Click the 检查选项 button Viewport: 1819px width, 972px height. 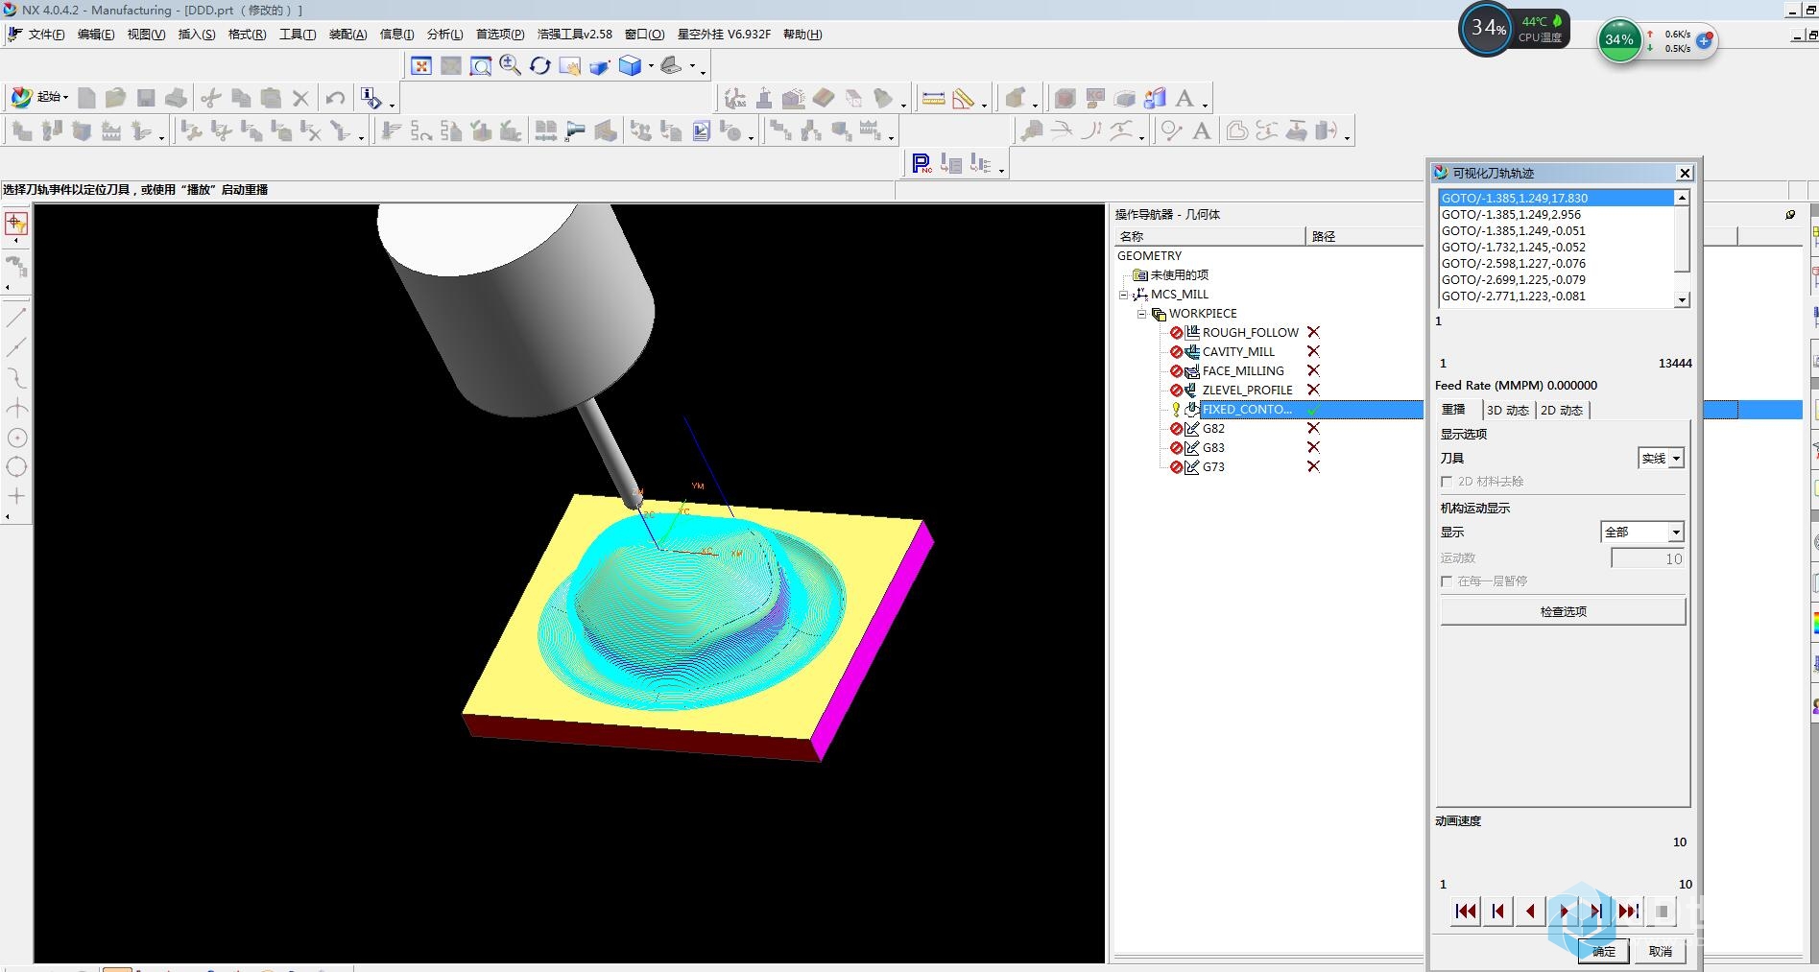click(1563, 612)
